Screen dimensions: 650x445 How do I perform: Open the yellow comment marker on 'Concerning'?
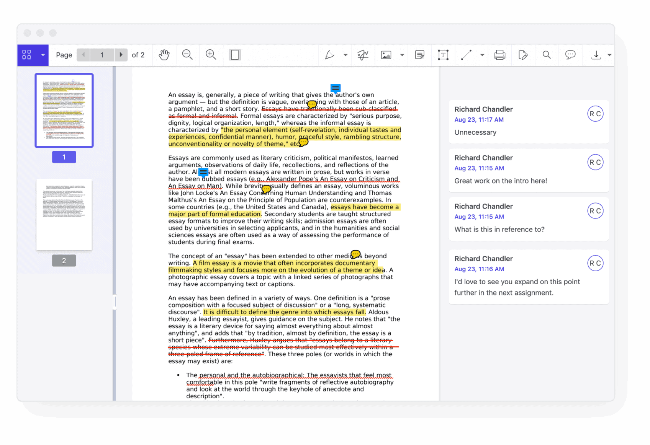266,189
